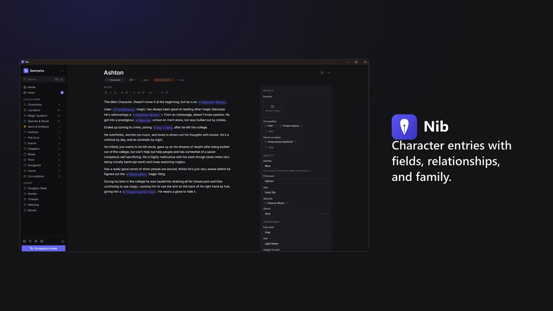This screenshot has height=311, width=553.
Task: Click the Thread Exertion Scar mention
Action: tap(139, 192)
